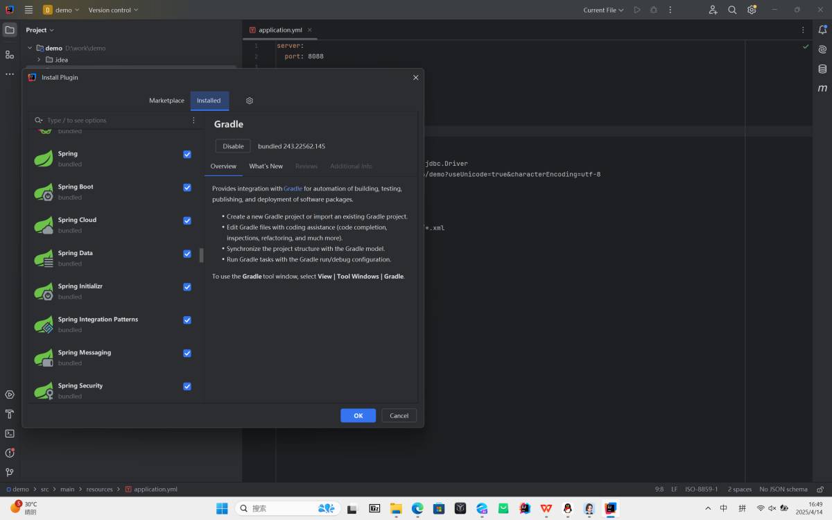Click the OK button
The width and height of the screenshot is (832, 520).
coord(358,415)
